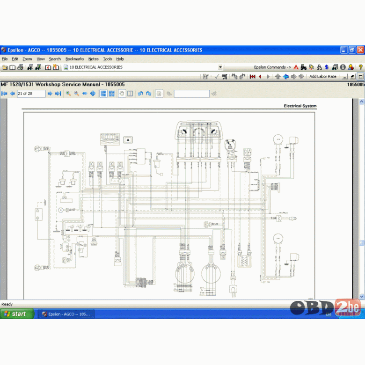Rotate the page counterclockwise
This screenshot has height=365, width=365.
pyautogui.click(x=140, y=94)
